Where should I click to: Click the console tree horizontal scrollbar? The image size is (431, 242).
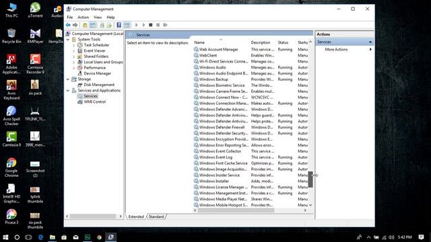[93, 216]
